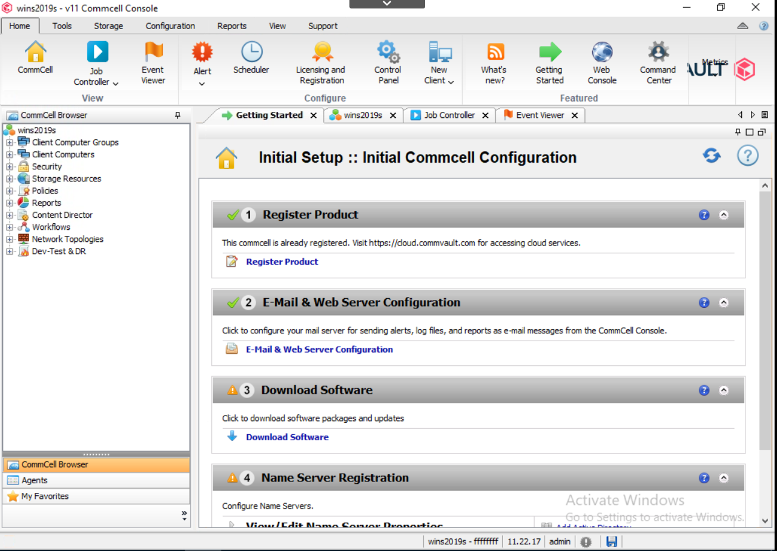The width and height of the screenshot is (777, 551).
Task: Click help icon in Name Server Registration header
Action: tap(704, 478)
